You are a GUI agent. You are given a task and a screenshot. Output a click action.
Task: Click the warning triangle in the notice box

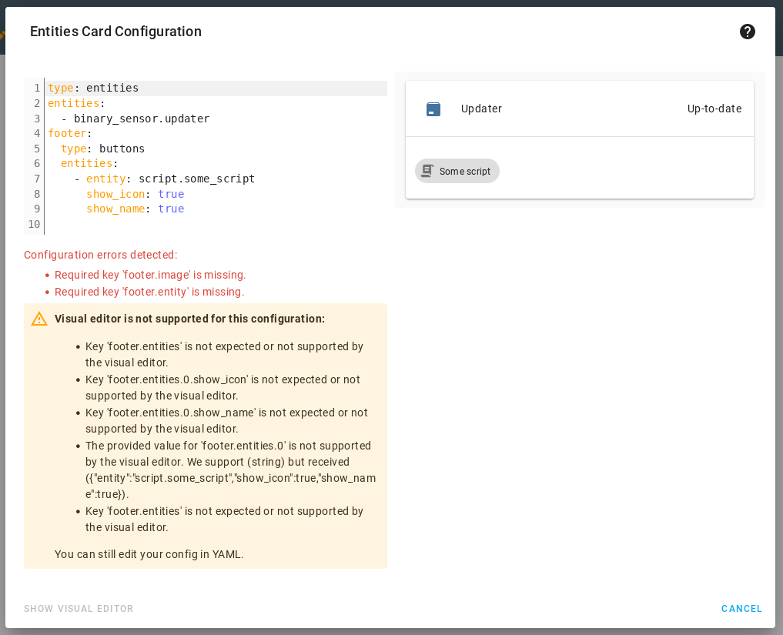[x=39, y=319]
